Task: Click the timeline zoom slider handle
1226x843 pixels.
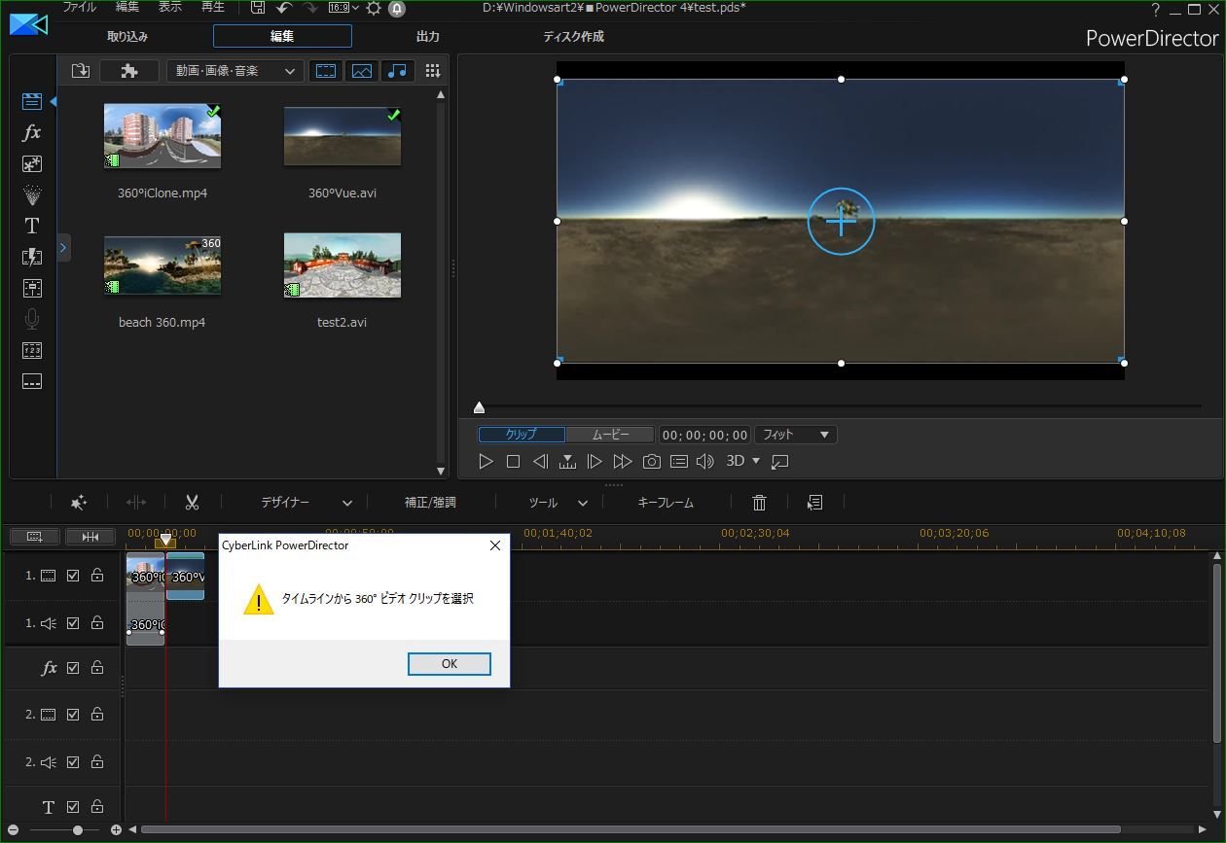Action: [78, 830]
